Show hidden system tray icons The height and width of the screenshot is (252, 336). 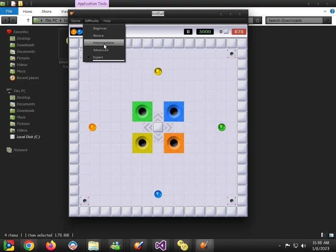click(x=280, y=246)
